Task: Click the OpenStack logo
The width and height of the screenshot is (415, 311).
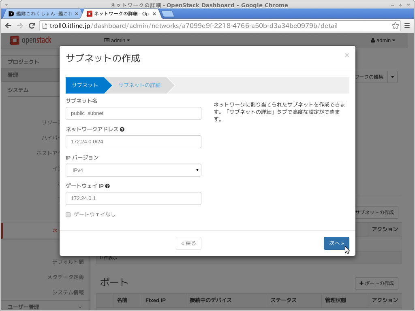Action: coord(31,40)
